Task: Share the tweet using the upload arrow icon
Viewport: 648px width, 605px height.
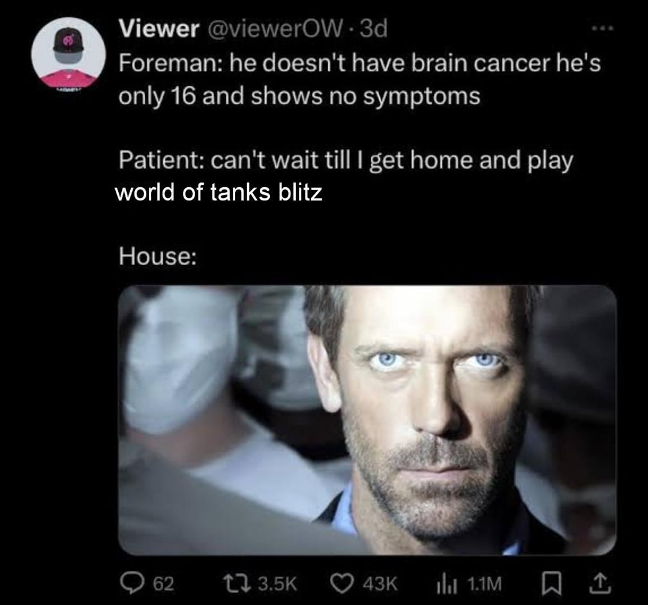Action: pos(601,583)
